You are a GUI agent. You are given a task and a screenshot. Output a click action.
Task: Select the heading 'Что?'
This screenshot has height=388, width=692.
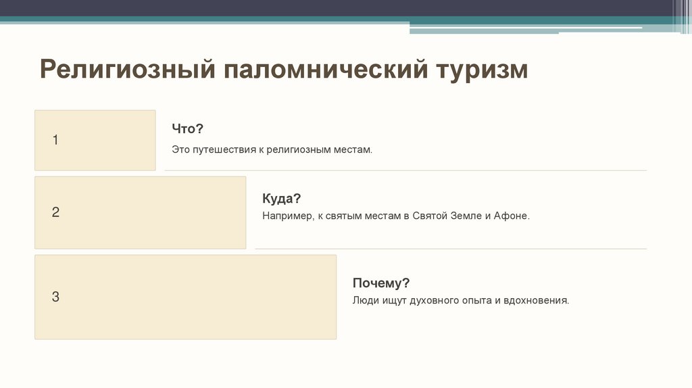(188, 129)
